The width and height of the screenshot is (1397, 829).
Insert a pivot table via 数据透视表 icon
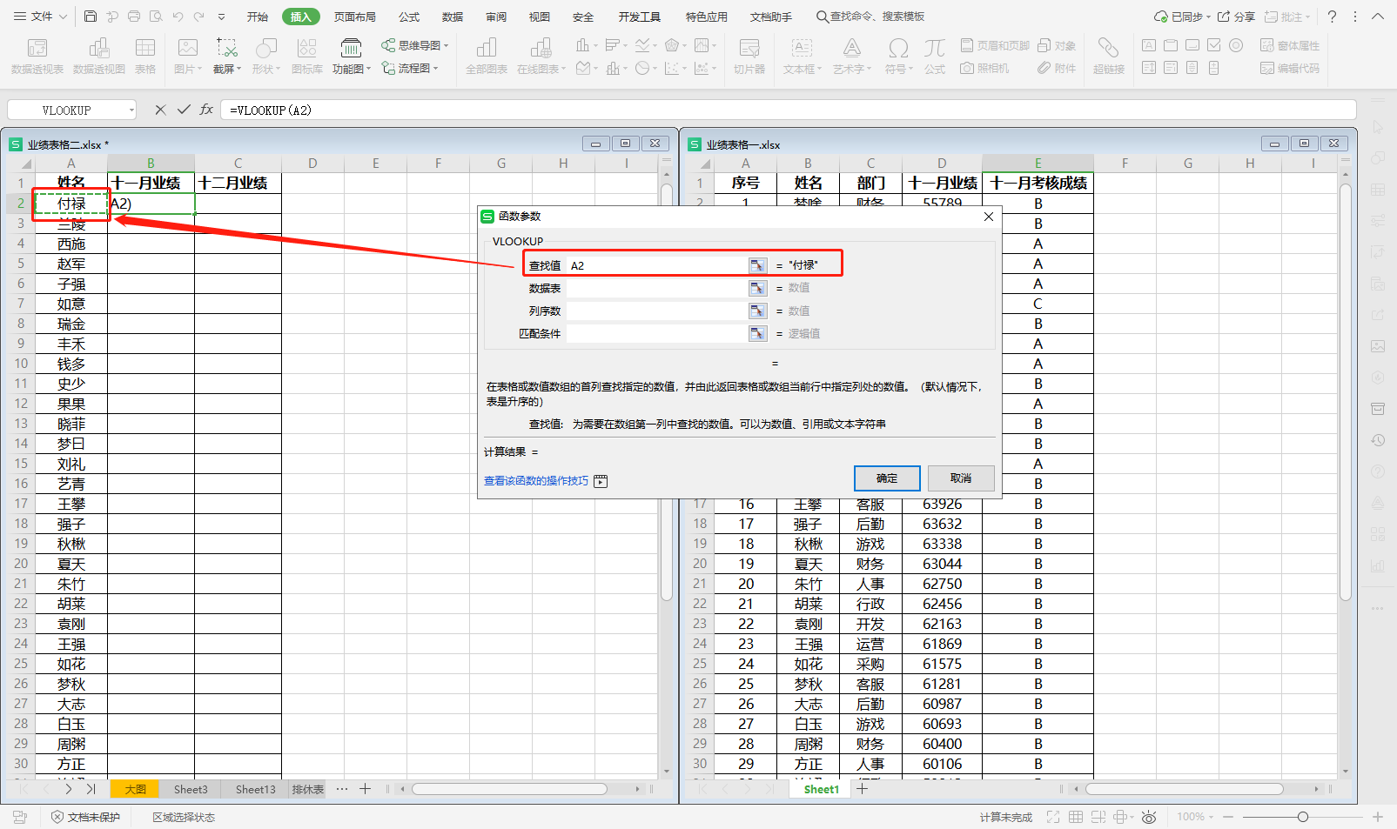(36, 54)
